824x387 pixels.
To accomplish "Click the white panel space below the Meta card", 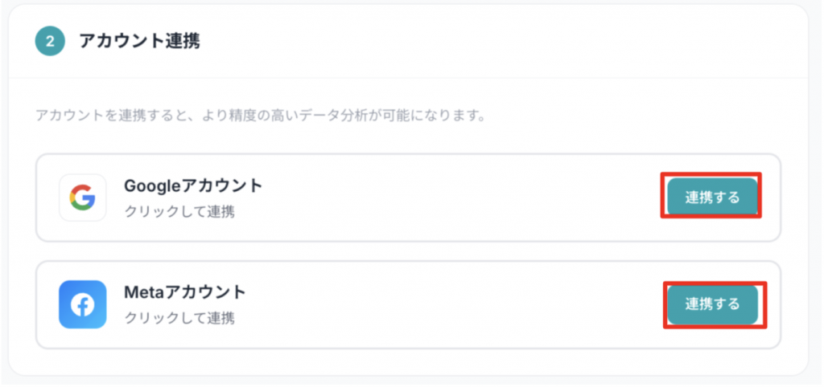I will click(x=402, y=361).
